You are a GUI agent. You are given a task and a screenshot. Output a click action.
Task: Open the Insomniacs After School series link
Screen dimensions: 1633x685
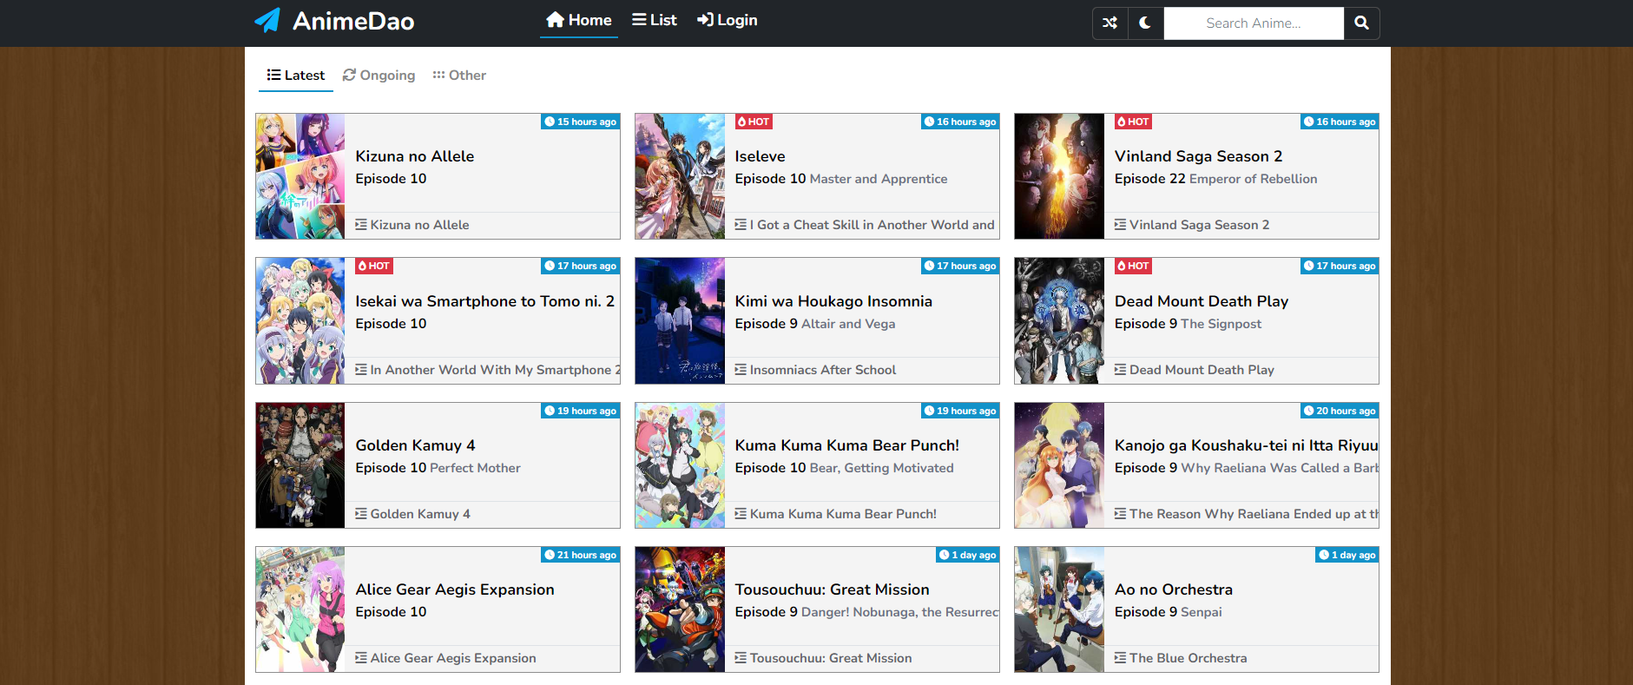[x=823, y=370]
